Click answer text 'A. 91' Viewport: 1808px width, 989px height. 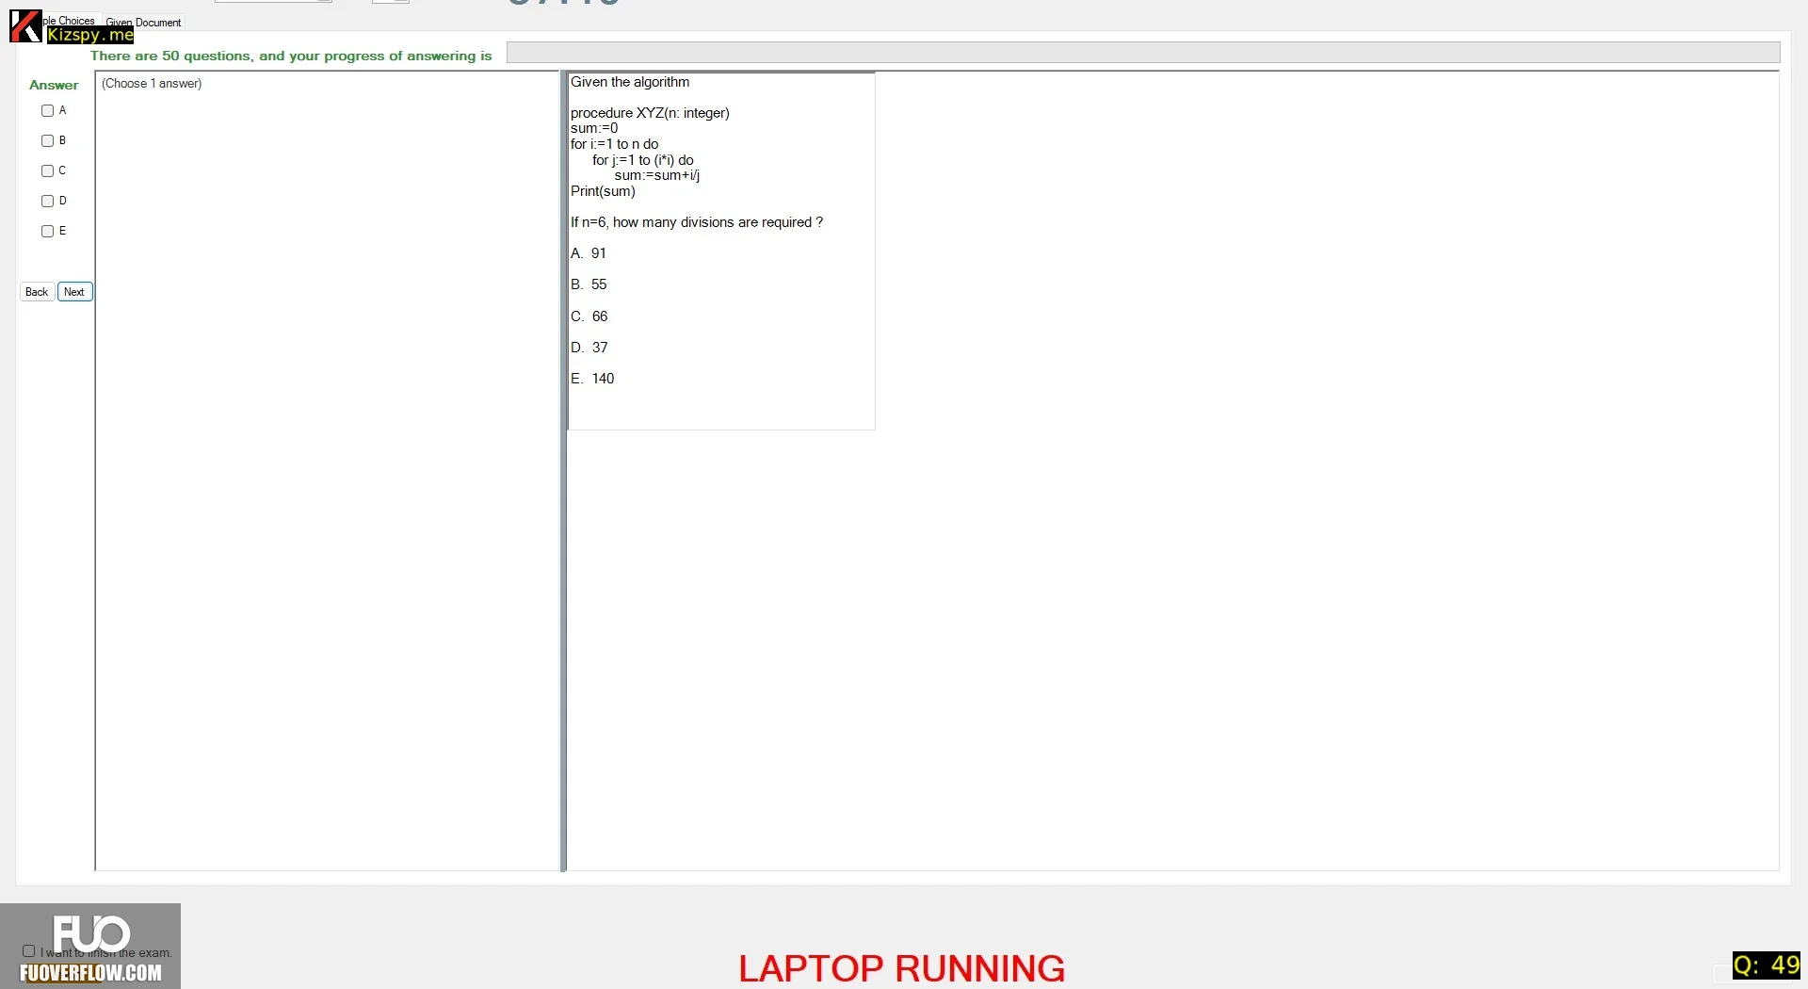point(589,253)
